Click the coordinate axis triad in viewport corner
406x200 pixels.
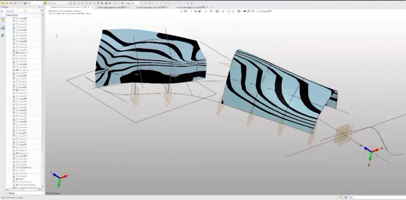pyautogui.click(x=59, y=178)
